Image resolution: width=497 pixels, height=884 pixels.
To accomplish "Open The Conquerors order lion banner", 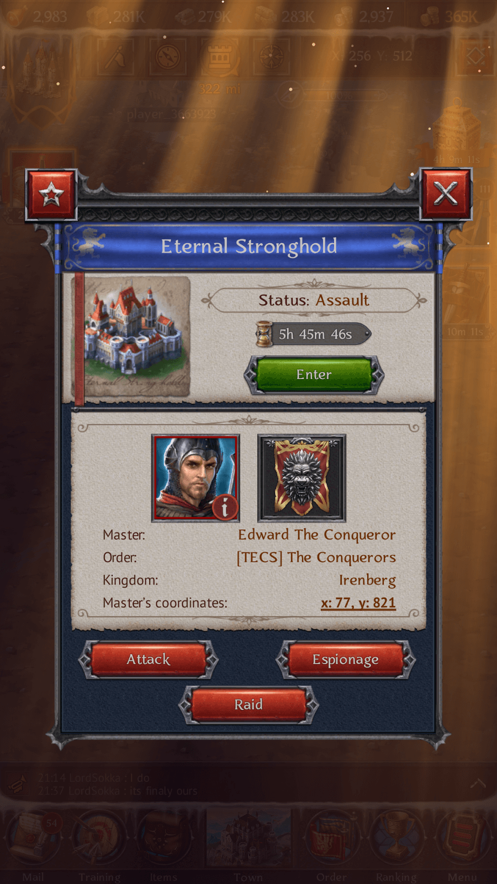I will (302, 478).
